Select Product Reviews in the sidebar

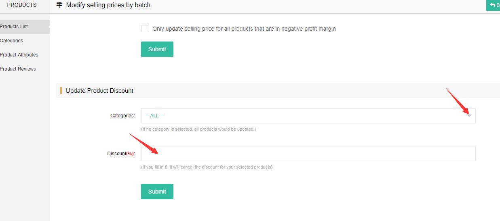(18, 69)
